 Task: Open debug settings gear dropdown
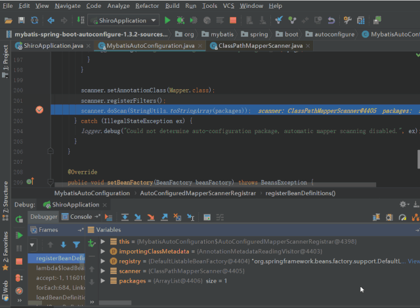pos(404,204)
